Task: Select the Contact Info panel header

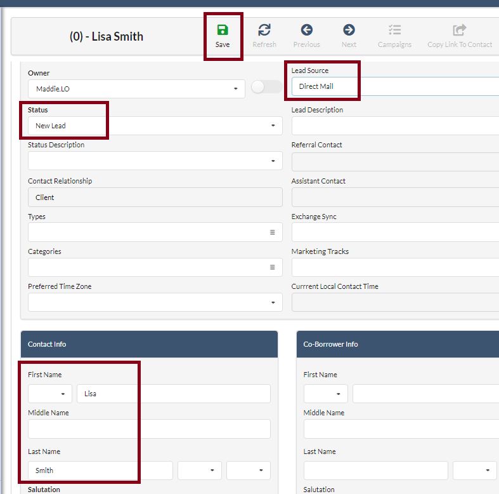Action: (149, 344)
